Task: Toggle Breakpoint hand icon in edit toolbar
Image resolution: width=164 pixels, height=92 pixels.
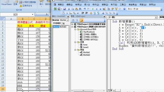Action: click(x=91, y=13)
